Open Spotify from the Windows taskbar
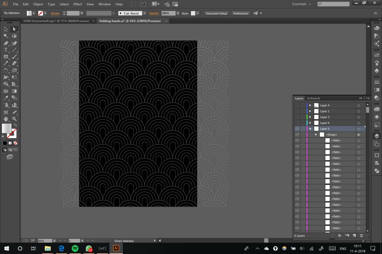 click(75, 248)
